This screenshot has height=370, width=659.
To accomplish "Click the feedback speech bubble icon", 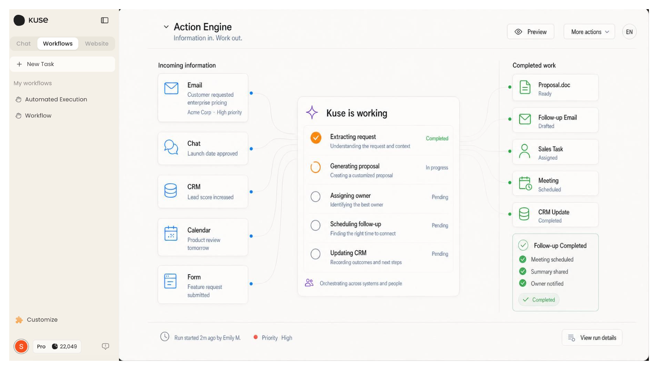I will point(105,346).
